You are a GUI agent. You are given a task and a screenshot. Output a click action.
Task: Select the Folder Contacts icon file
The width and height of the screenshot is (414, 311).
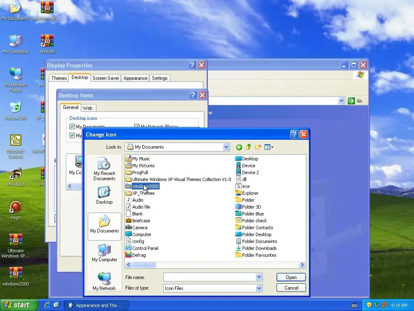coord(254,228)
